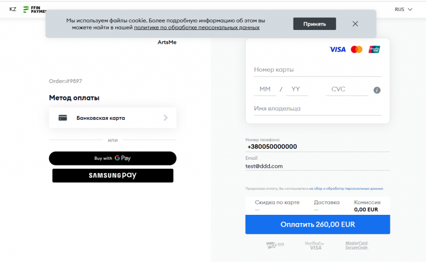Dismiss the cookie notification banner
This screenshot has height=262, width=426.
click(x=355, y=24)
